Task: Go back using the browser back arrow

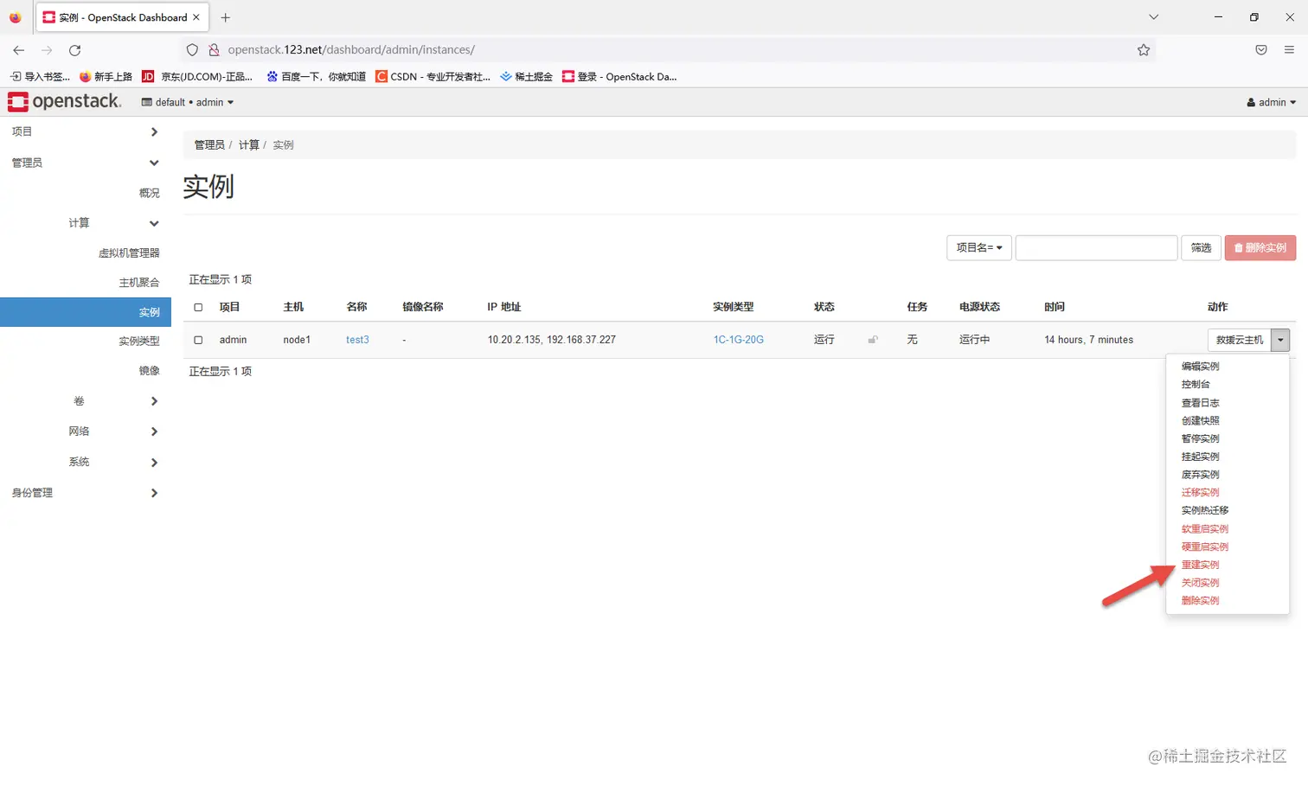Action: tap(18, 49)
